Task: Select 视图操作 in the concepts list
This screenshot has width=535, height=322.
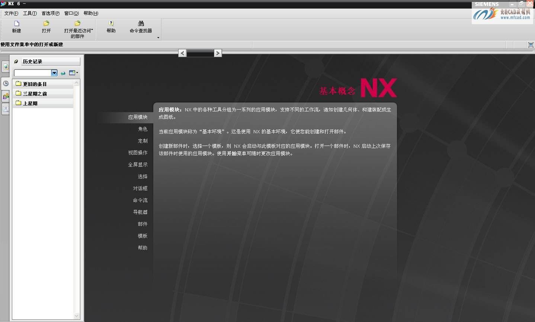Action: click(x=138, y=153)
